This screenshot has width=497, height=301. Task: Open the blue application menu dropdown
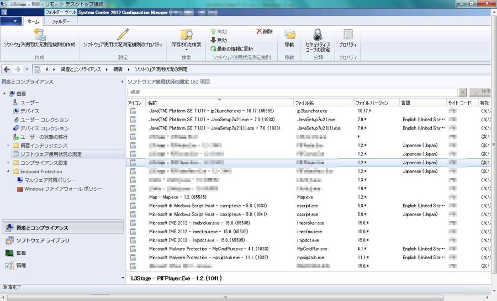click(11, 21)
